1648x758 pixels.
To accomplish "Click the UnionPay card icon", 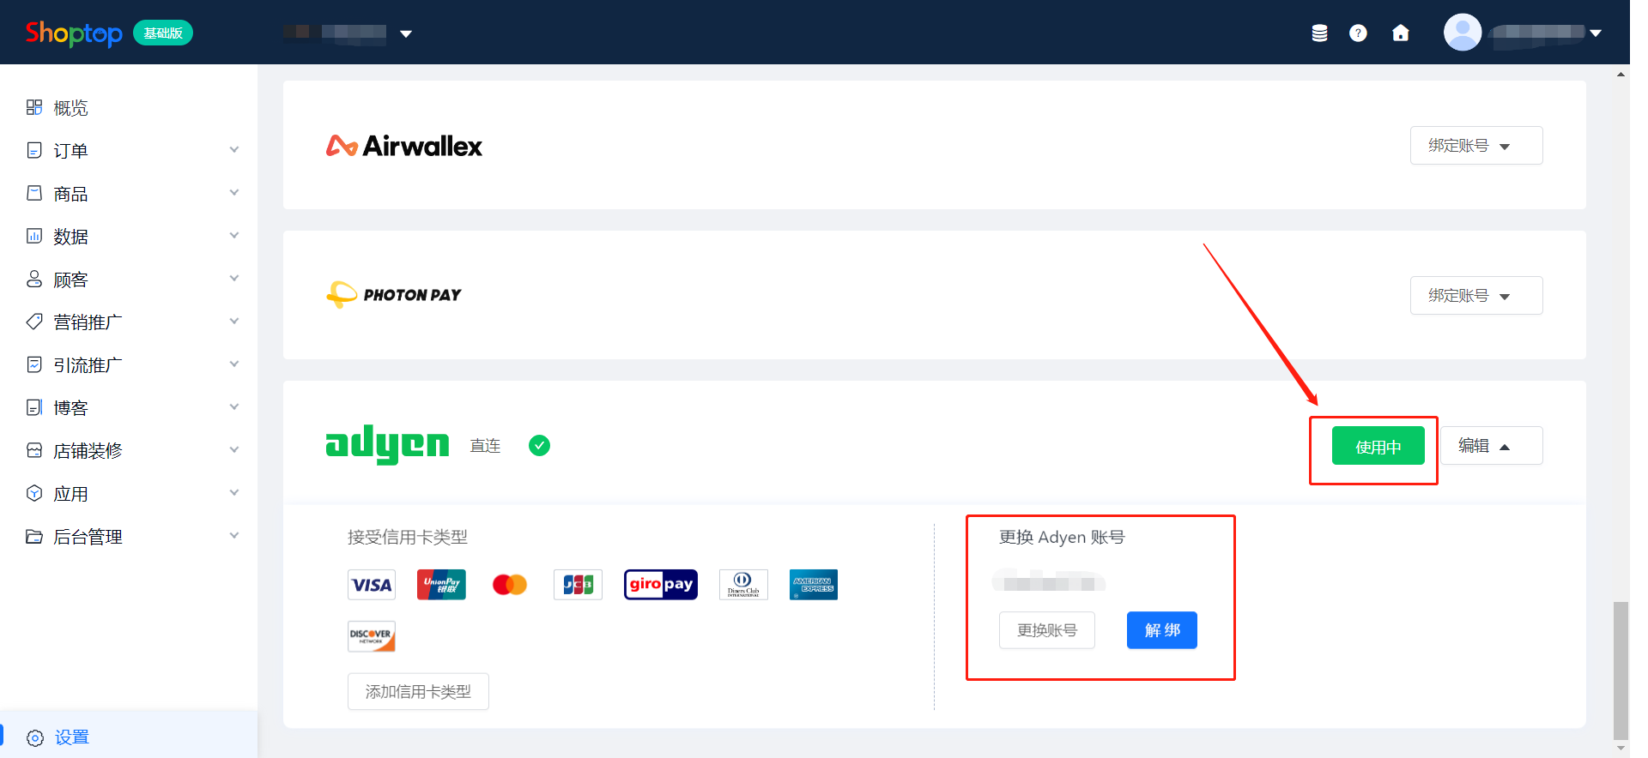I will click(x=441, y=585).
